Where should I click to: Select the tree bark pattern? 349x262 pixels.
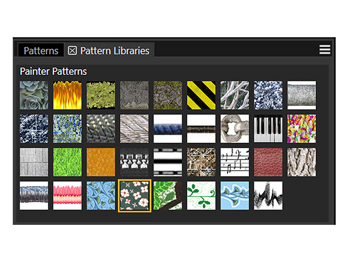[x=301, y=162]
